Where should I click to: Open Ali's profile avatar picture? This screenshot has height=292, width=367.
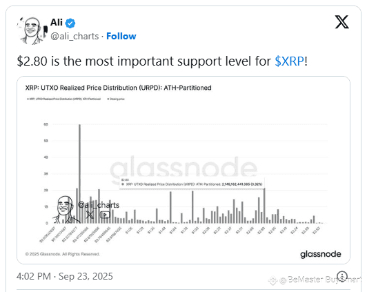pos(32,30)
